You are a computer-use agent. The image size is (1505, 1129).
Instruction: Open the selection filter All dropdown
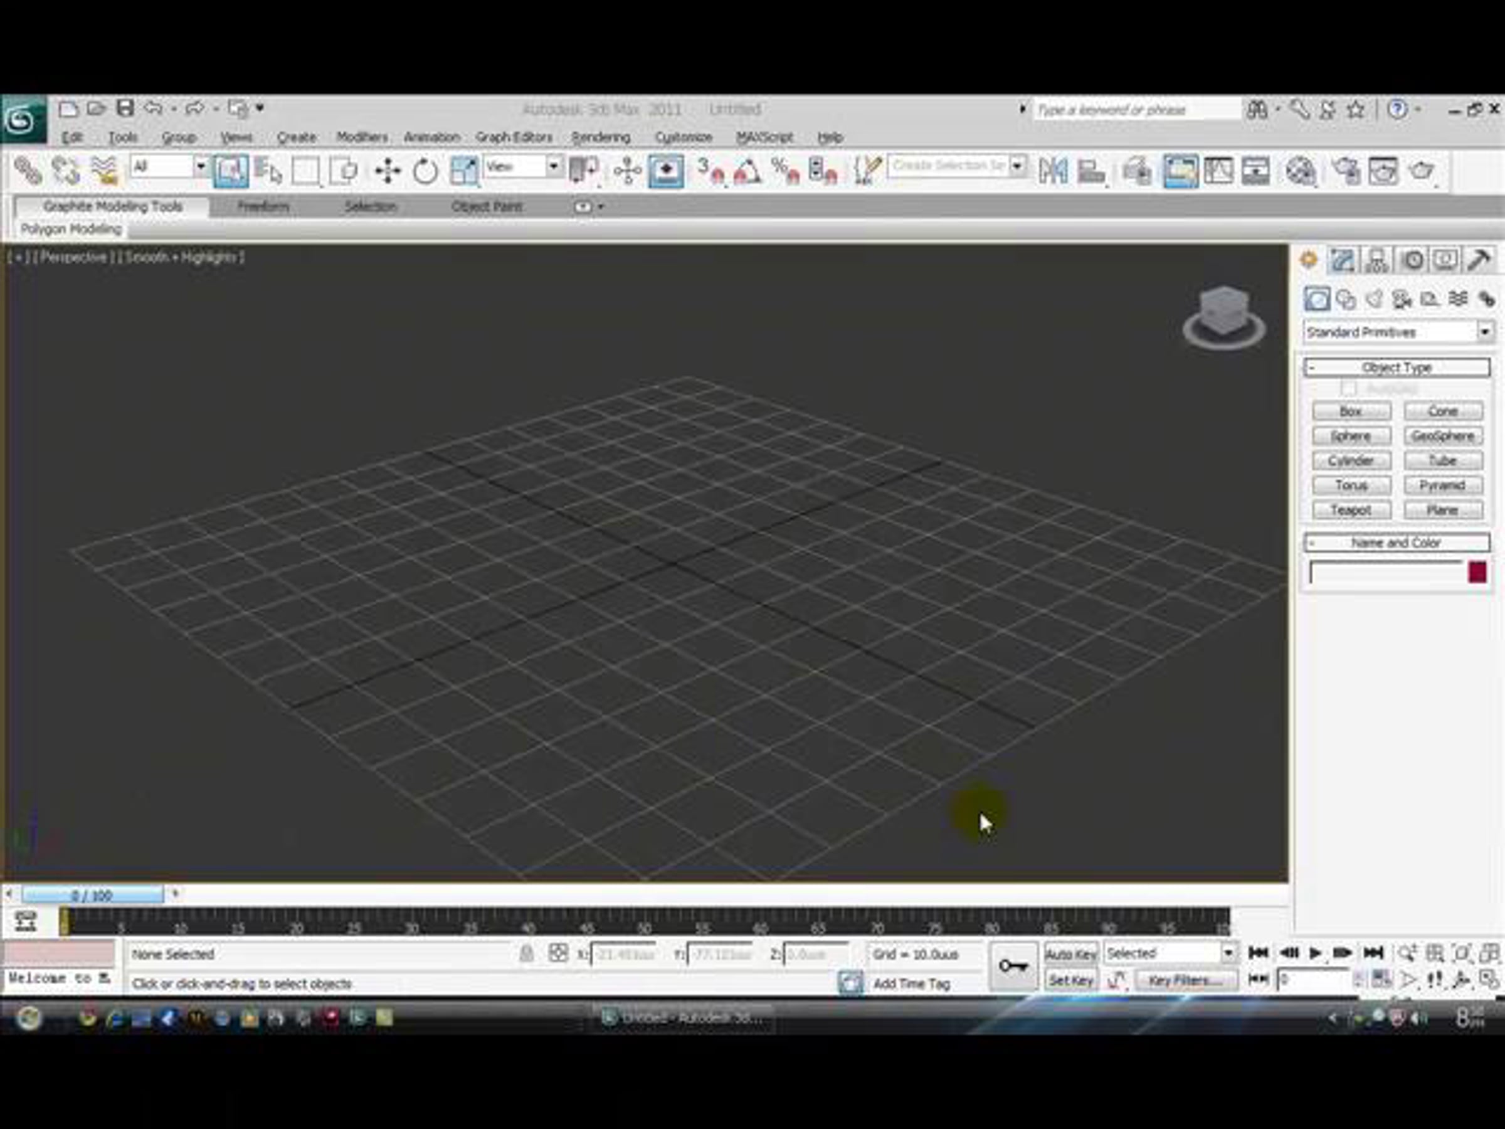[201, 167]
